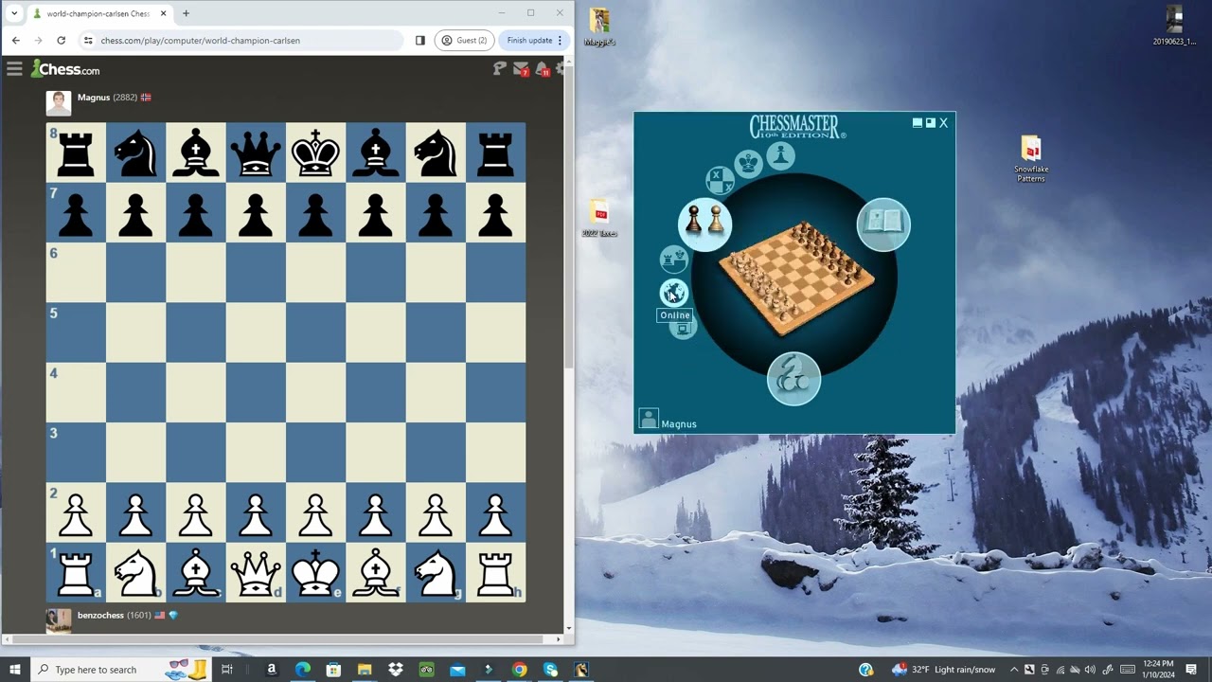Open Dropbox from the taskbar

pyautogui.click(x=396, y=670)
